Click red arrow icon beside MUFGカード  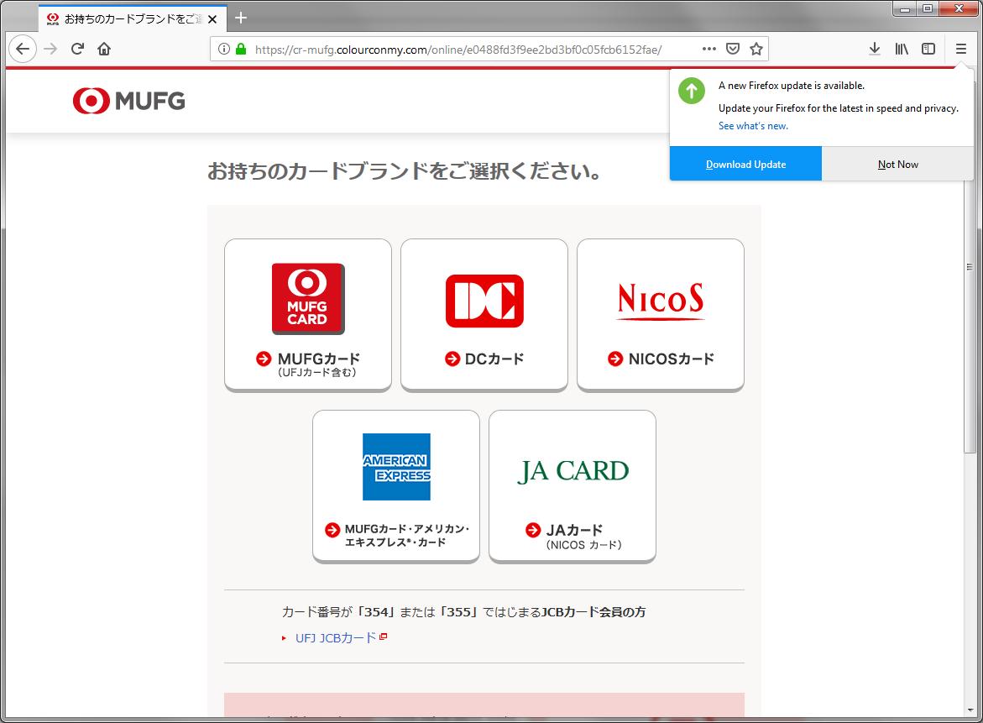(x=264, y=359)
